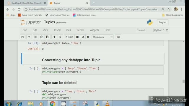Restart kernel and run all cells icon

click(88, 37)
